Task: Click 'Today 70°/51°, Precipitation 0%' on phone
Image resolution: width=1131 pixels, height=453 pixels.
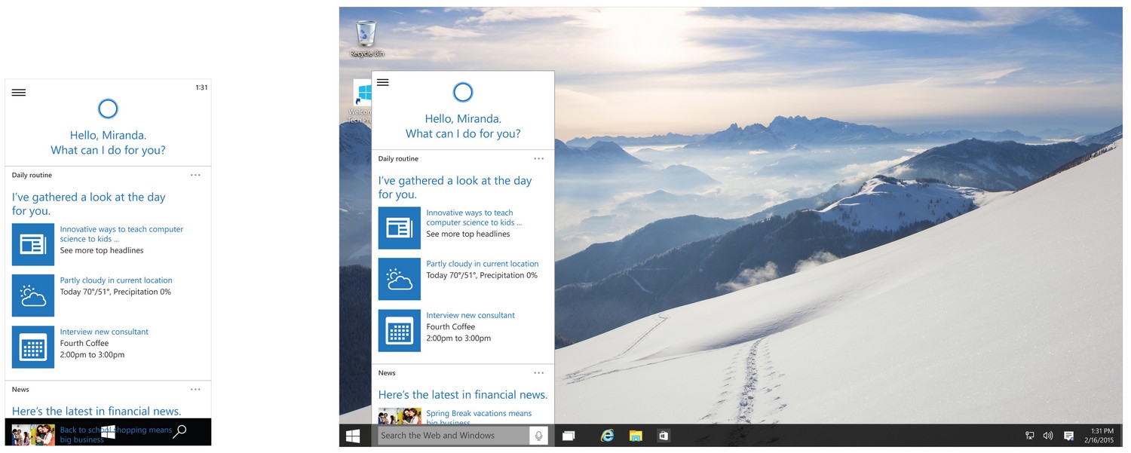Action: point(115,292)
